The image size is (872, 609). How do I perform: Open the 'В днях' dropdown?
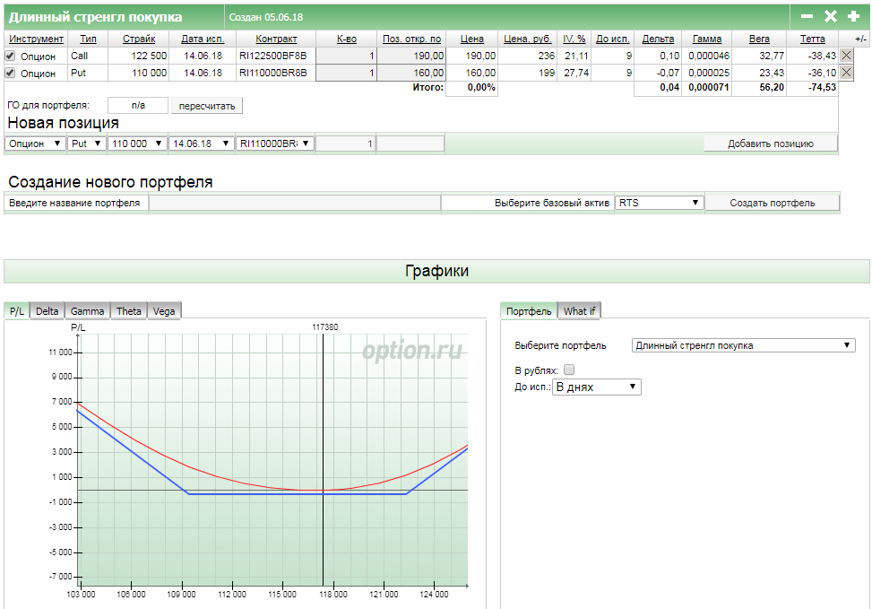(x=596, y=387)
